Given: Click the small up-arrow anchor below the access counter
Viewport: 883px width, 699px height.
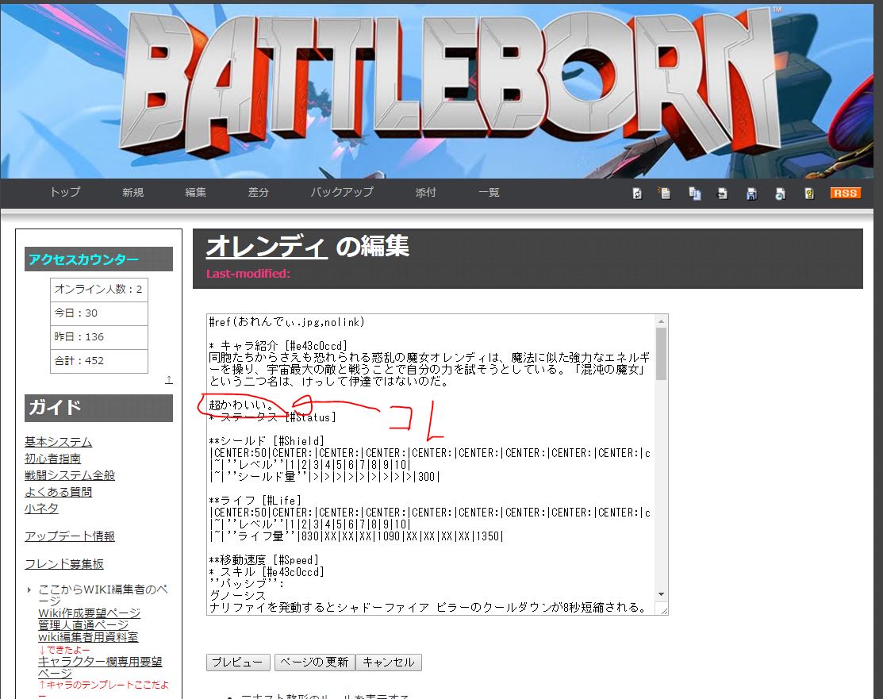Looking at the screenshot, I should (x=168, y=380).
